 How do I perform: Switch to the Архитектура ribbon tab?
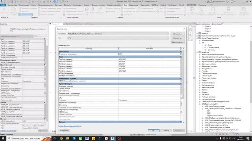click(12, 5)
